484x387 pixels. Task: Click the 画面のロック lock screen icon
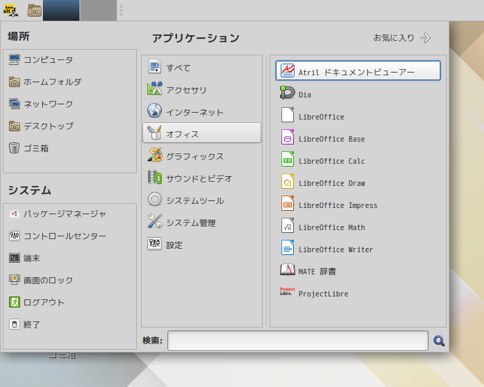click(x=15, y=280)
